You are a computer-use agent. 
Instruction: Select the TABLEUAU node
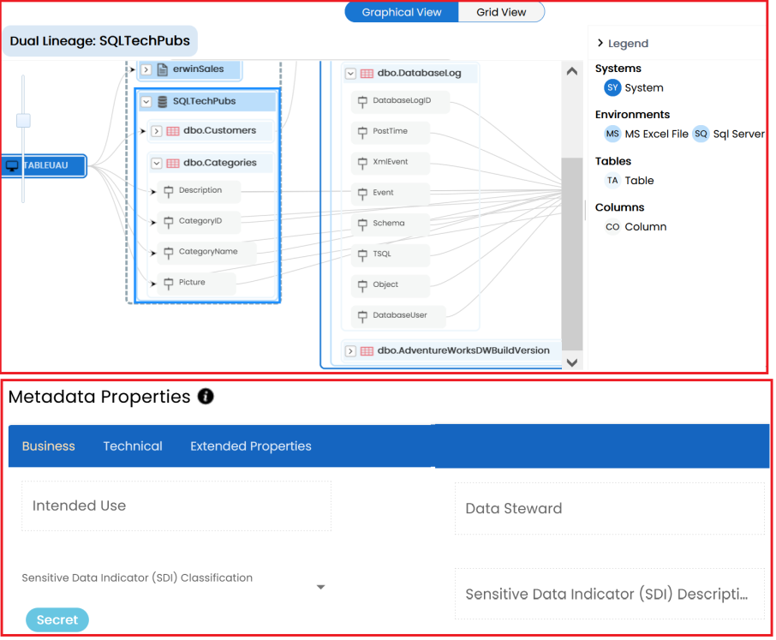(x=44, y=166)
